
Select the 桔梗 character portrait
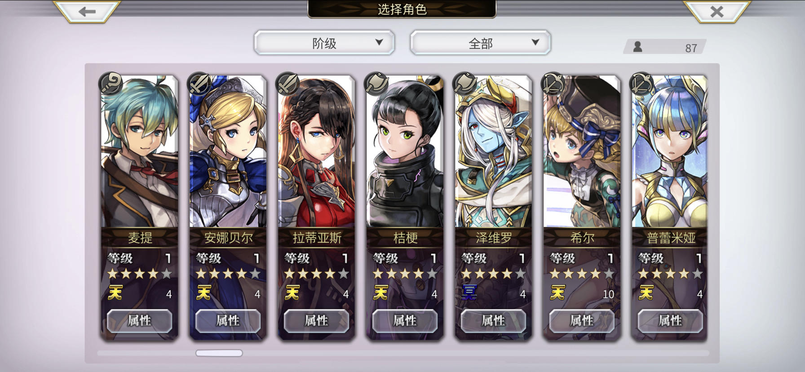405,152
